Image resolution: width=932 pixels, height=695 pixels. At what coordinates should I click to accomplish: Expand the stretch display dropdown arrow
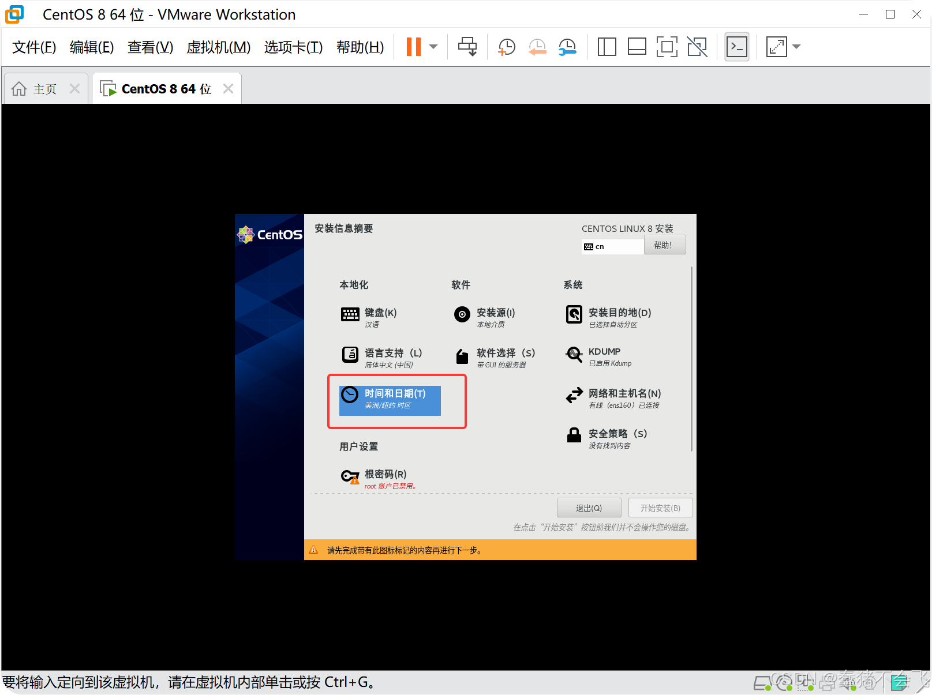pos(796,47)
